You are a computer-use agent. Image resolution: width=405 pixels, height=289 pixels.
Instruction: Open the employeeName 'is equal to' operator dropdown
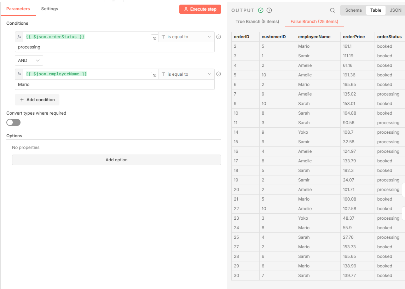coord(186,74)
